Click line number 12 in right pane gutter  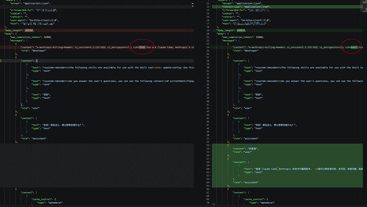click(x=208, y=7)
